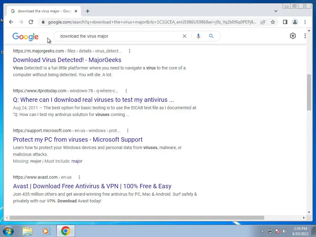This screenshot has width=316, height=237.
Task: Open the Windows Start menu
Action: [x=8, y=231]
